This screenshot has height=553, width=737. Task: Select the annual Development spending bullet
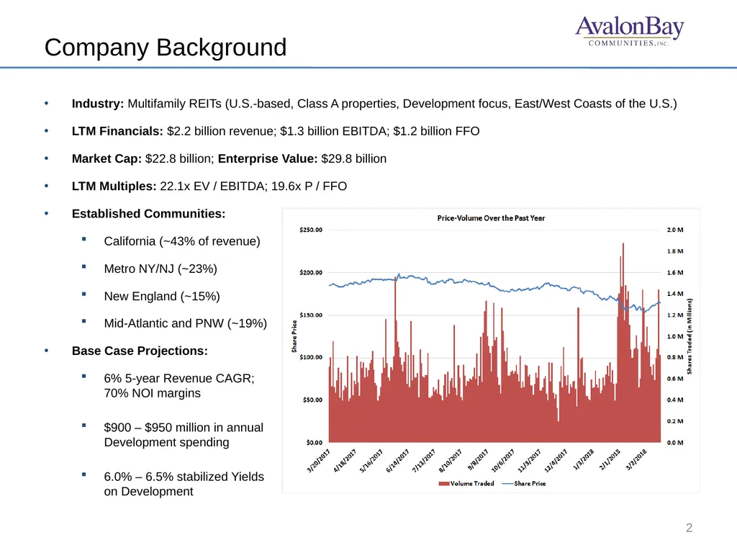coord(184,435)
